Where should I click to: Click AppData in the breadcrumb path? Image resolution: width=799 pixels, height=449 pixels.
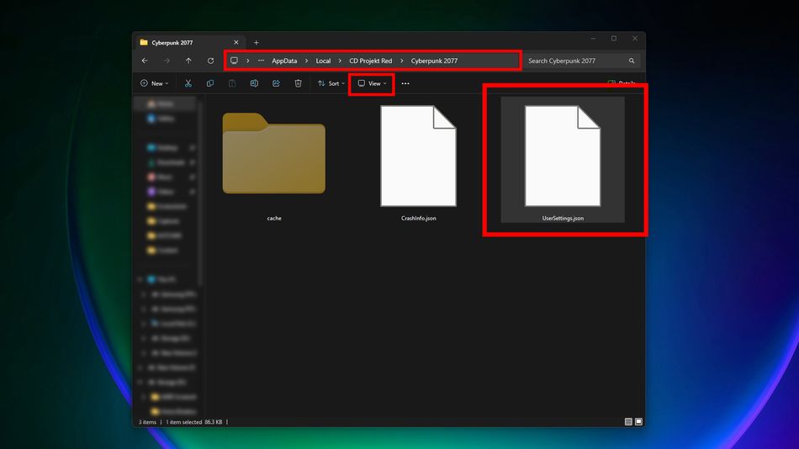tap(284, 61)
